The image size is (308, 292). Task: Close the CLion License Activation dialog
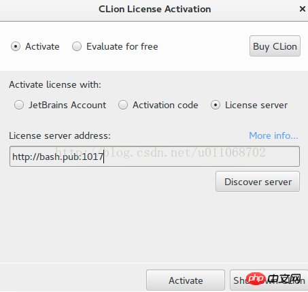303,9
